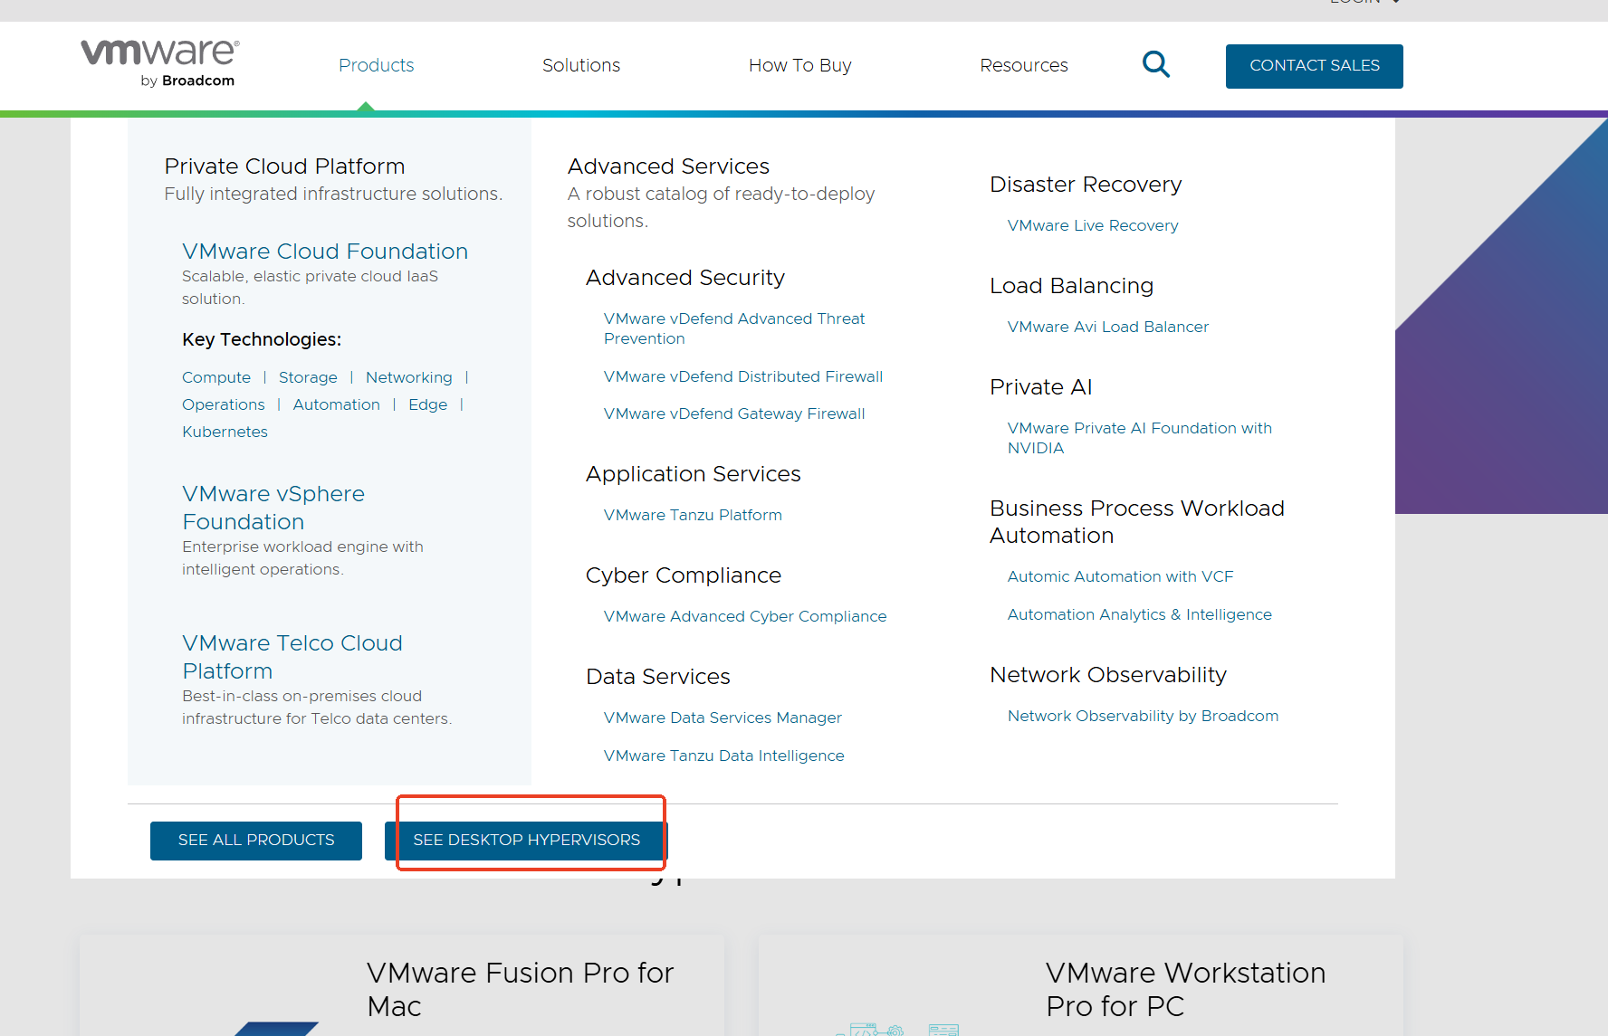1608x1036 pixels.
Task: Open VMware Tanzu Data Intelligence link
Action: coord(724,756)
